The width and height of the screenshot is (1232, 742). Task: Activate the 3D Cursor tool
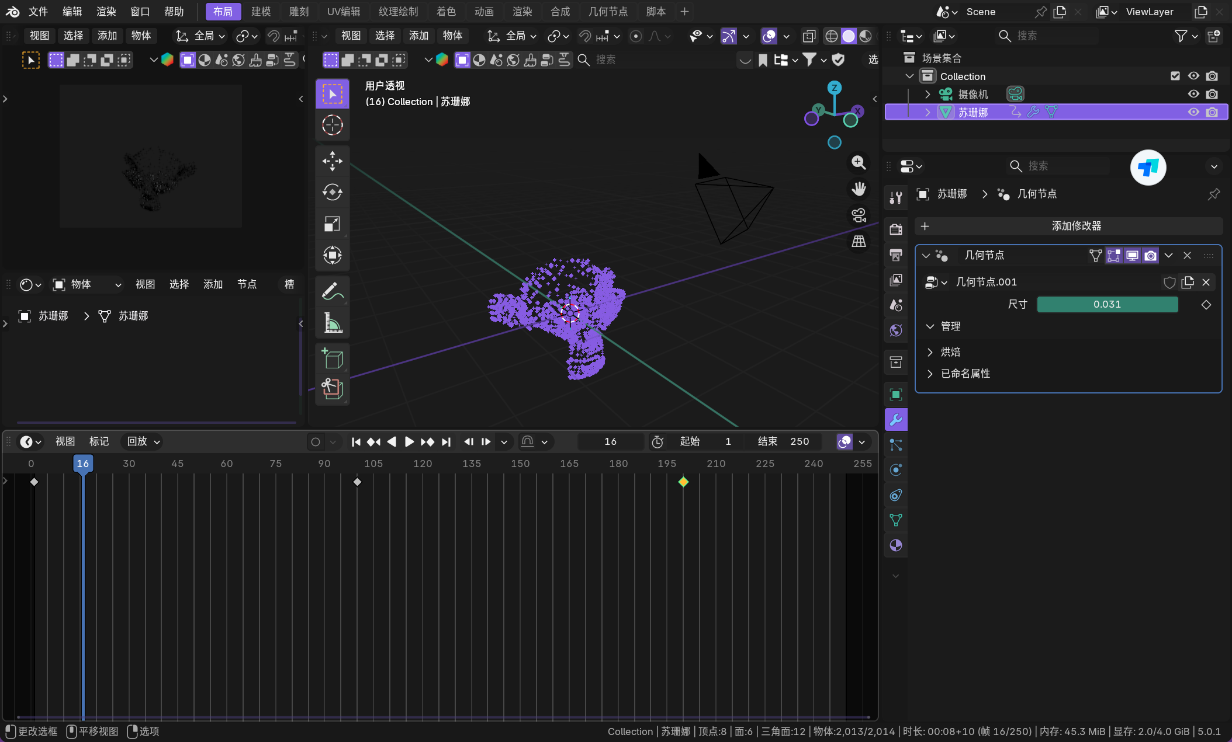click(332, 125)
